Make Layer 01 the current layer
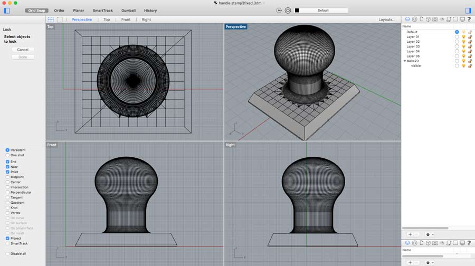 tap(457, 37)
